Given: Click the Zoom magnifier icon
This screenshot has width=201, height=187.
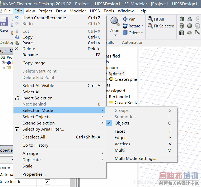Looking at the screenshot, I should tap(115, 21).
